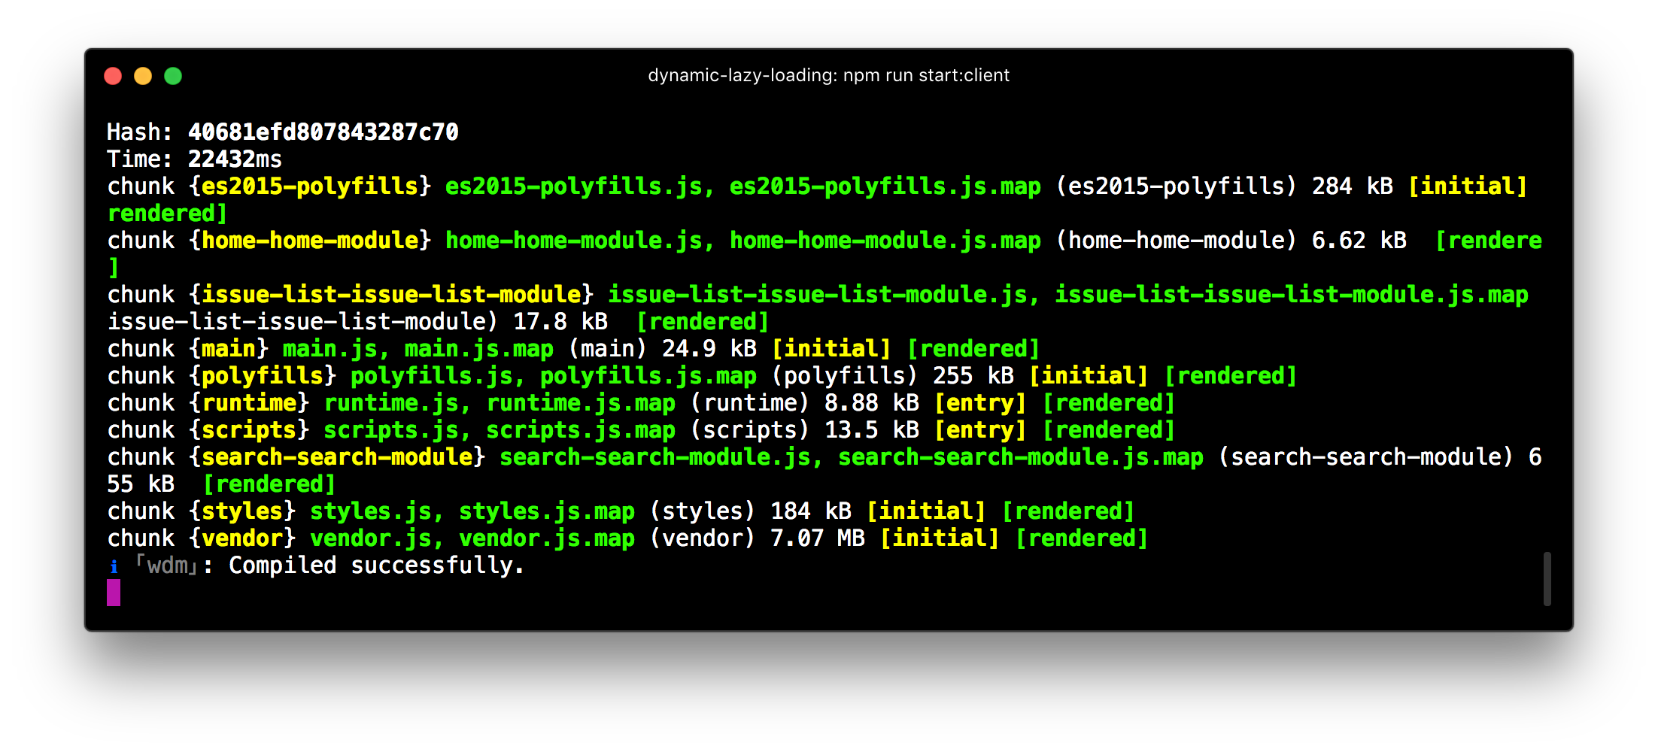Click the terminal window title text
Screen dimensions: 1658x752
828,75
